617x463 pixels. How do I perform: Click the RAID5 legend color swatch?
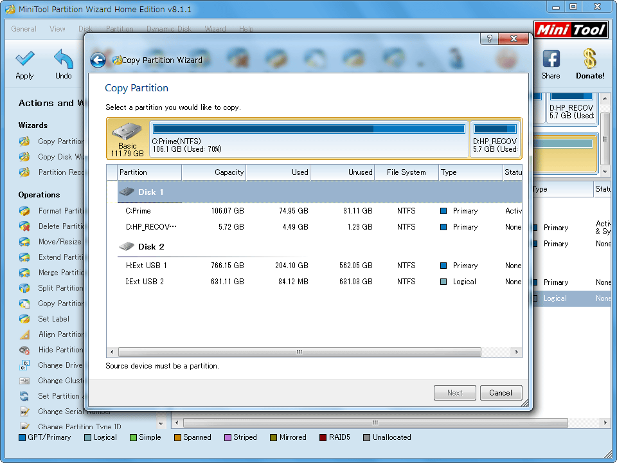click(323, 437)
